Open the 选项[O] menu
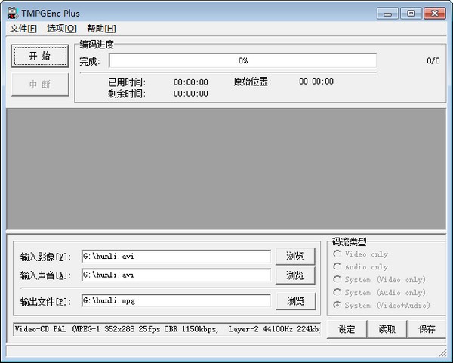 [62, 29]
